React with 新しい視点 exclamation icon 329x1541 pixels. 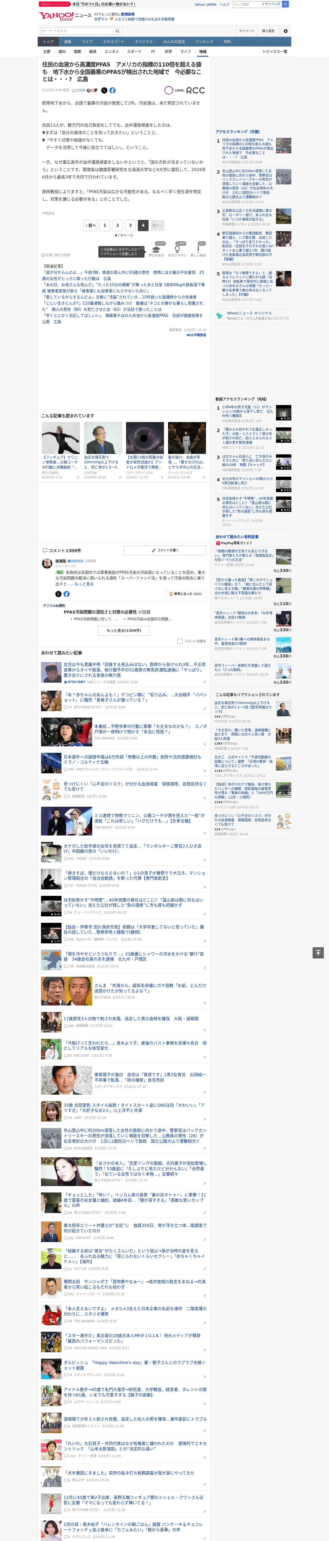[x=198, y=249]
